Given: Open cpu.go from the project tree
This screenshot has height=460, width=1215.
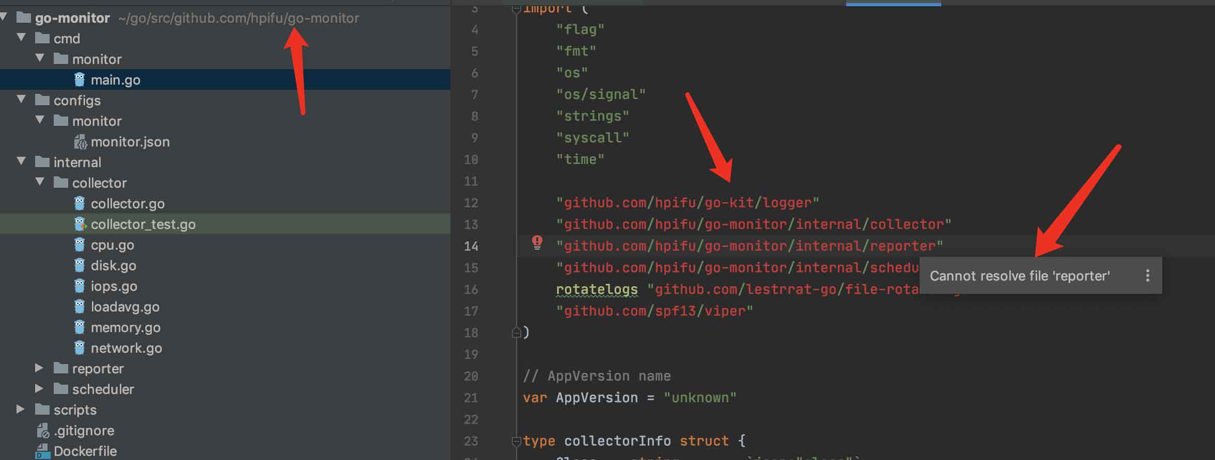Looking at the screenshot, I should tap(112, 245).
